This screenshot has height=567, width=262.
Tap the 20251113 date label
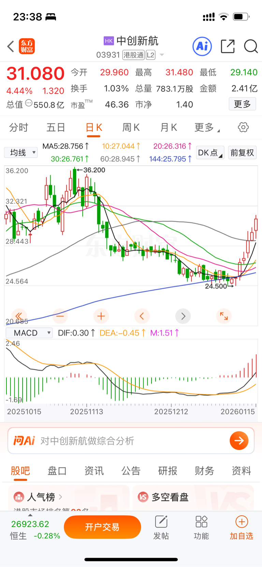pyautogui.click(x=87, y=412)
